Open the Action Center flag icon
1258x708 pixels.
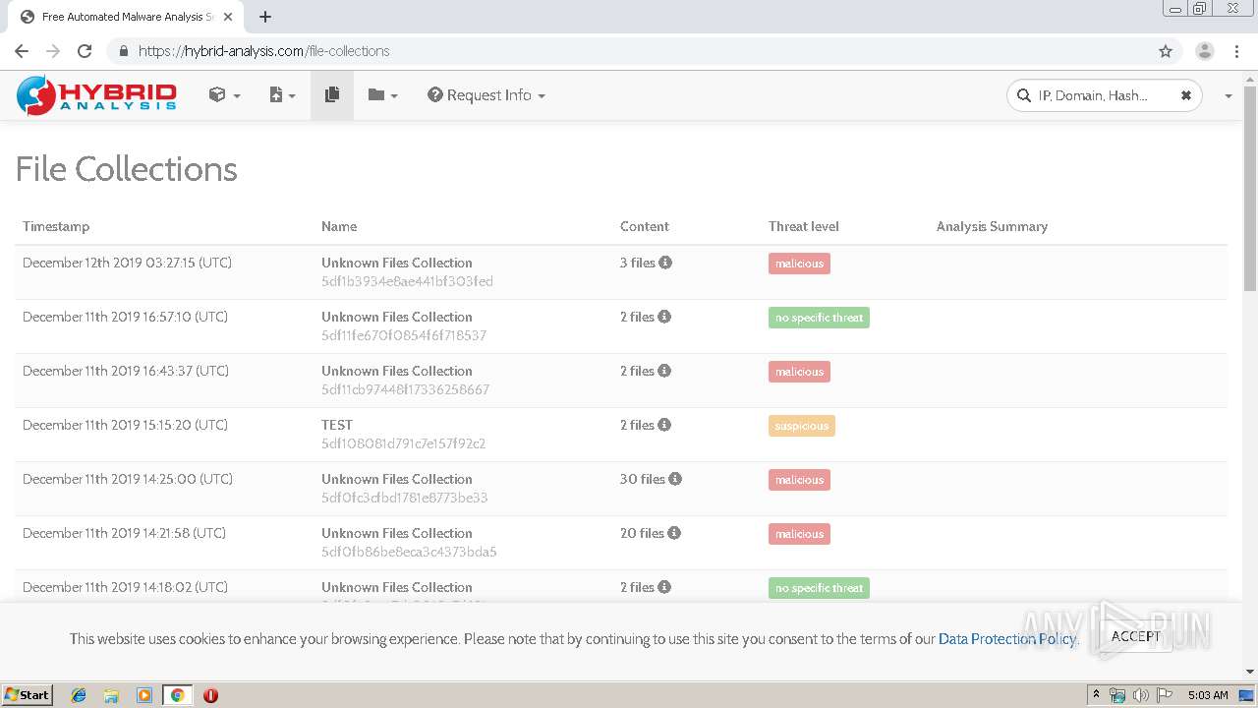[x=1164, y=695]
